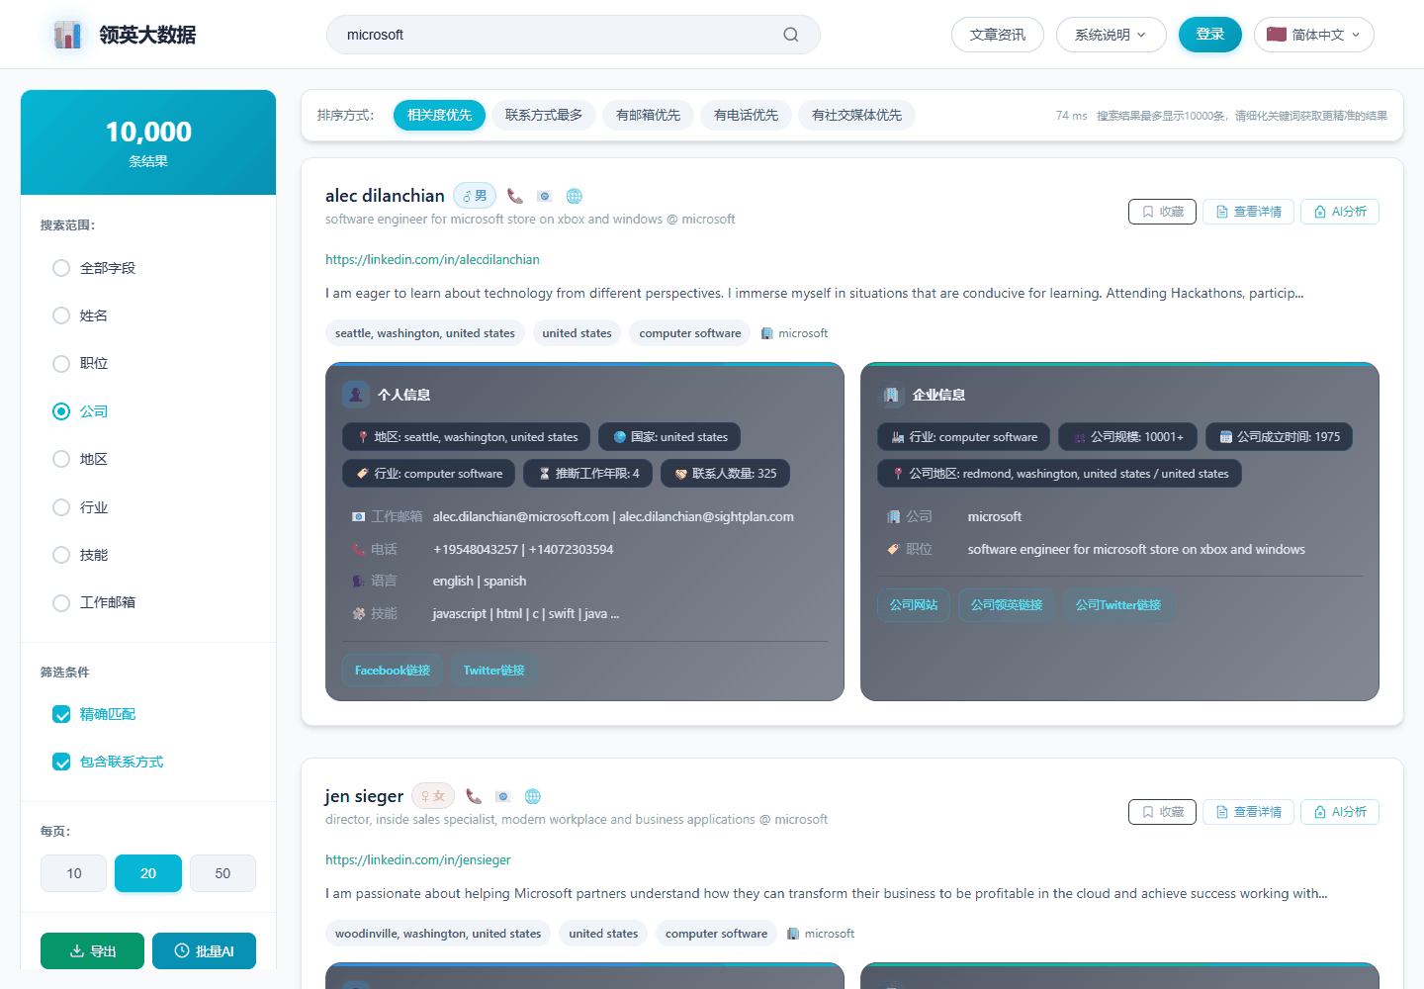Select the 姓名 search scope
The image size is (1424, 989).
coord(61,315)
